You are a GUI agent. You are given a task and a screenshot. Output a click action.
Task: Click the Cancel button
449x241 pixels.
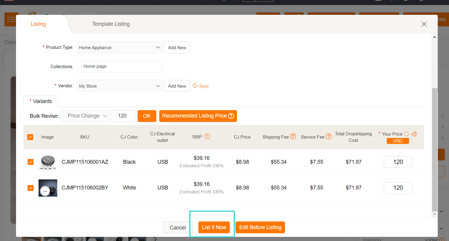tap(178, 227)
